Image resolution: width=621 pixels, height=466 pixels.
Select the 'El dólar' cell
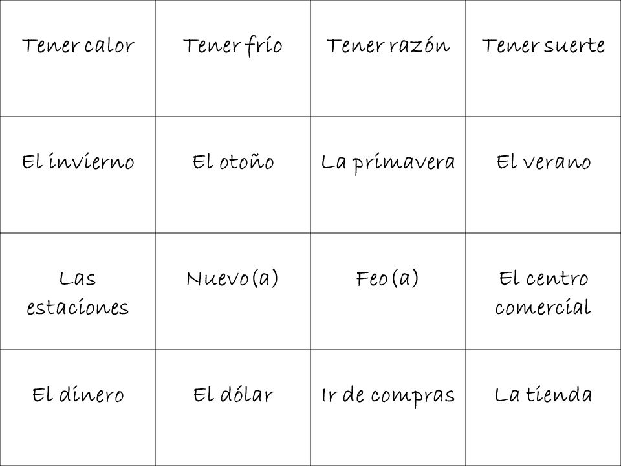click(x=233, y=408)
